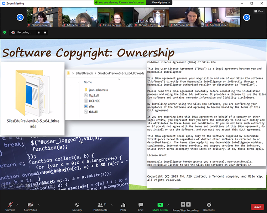Image resolution: width=267 pixels, height=213 pixels.
Task: Click the Unmute microphone icon
Action: click(10, 205)
